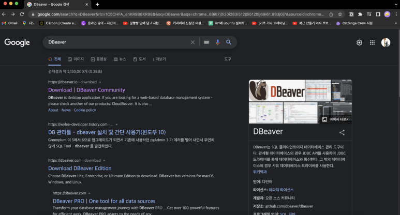
Task: Bookmark this page with star icon
Action: pos(340,14)
